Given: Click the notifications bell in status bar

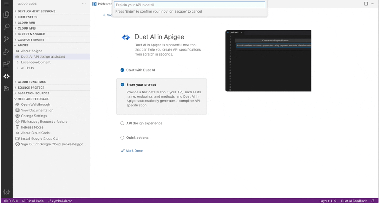Looking at the screenshot, I should click(372, 201).
